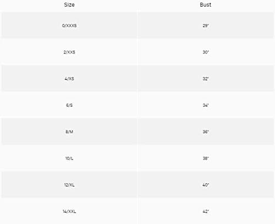Screen dimensions: 275x224
Task: Select the 2/XXS size cell
Action: click(69, 52)
